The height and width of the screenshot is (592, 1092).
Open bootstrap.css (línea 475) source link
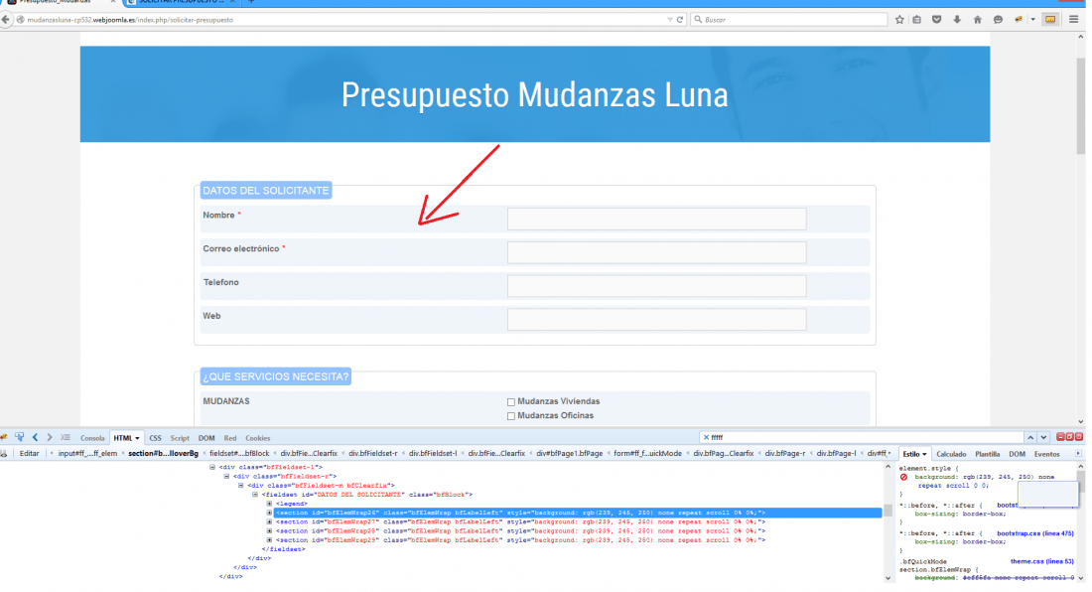[1034, 533]
